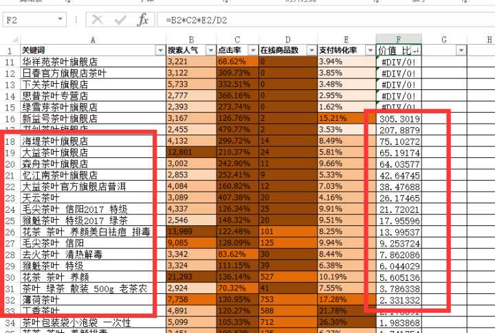Open filter dropdown in column G header cell
The width and height of the screenshot is (495, 333).
461,50
